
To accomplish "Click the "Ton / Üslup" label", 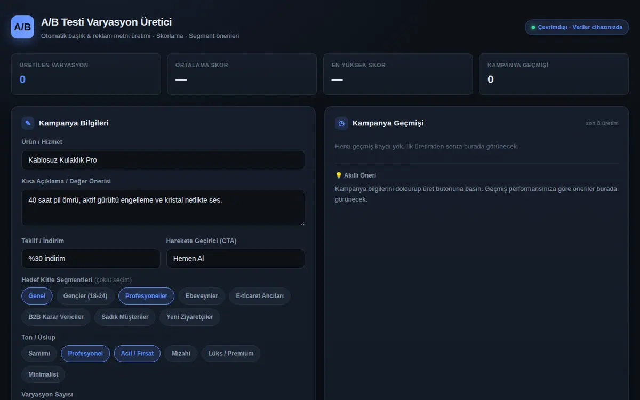I will click(38, 337).
